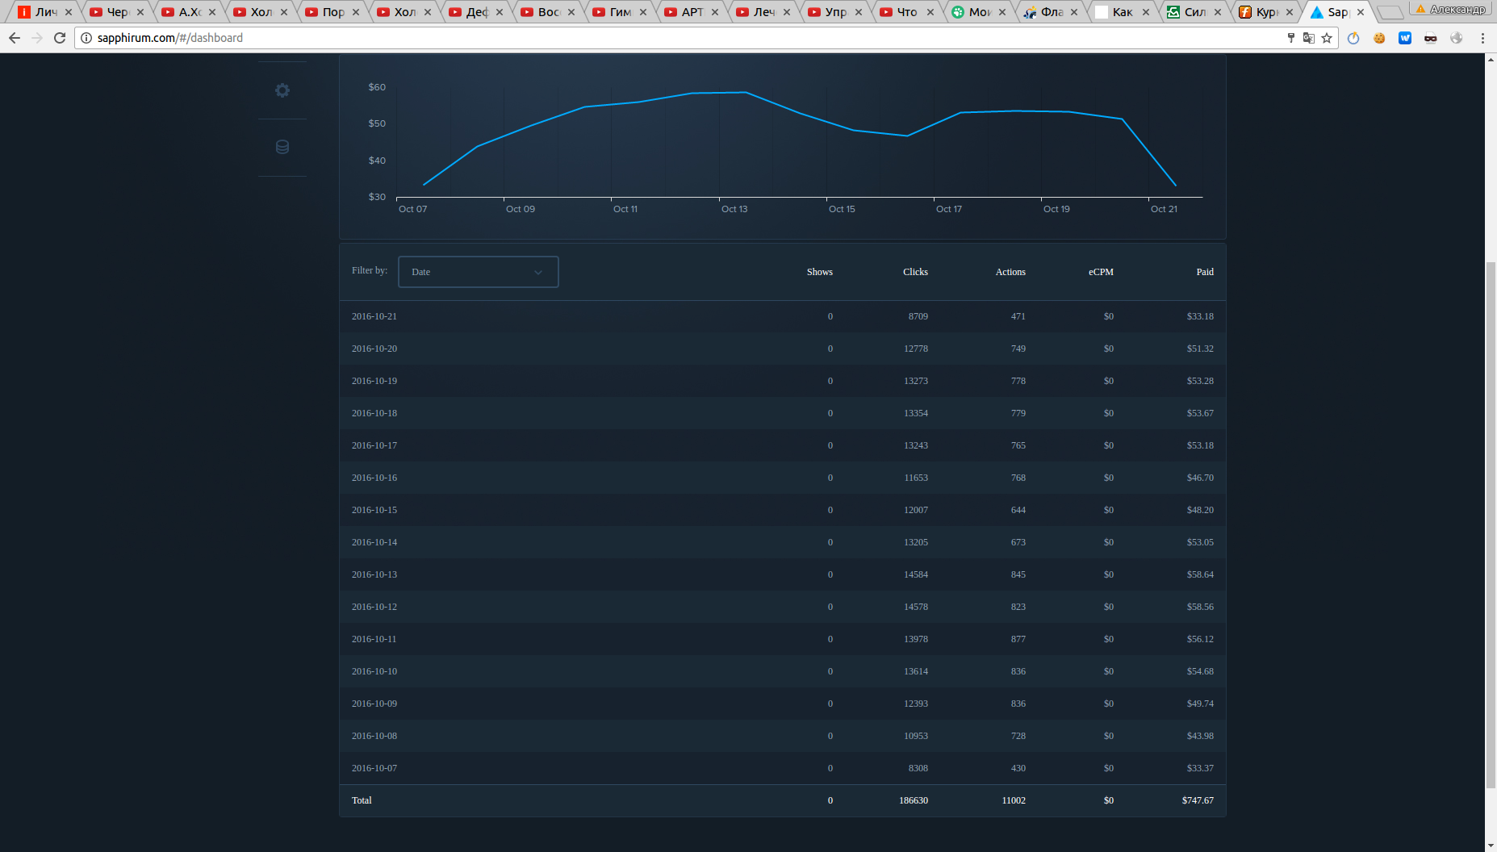Switch to the Вос YouTube tab
The width and height of the screenshot is (1497, 852).
(548, 12)
